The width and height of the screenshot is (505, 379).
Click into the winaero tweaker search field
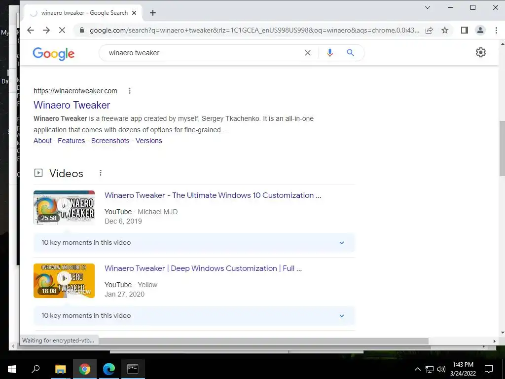tap(203, 53)
